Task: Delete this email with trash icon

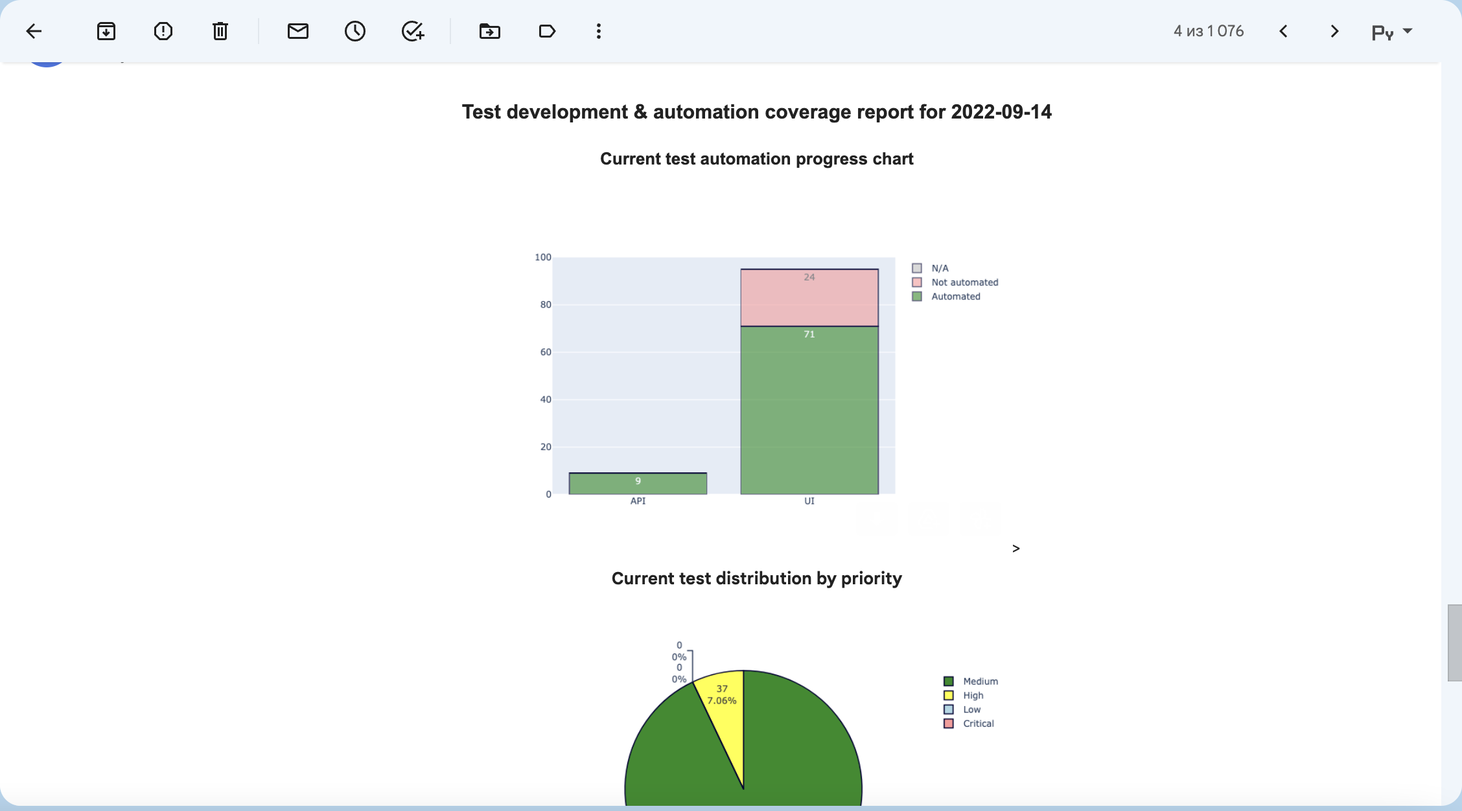Action: tap(220, 31)
